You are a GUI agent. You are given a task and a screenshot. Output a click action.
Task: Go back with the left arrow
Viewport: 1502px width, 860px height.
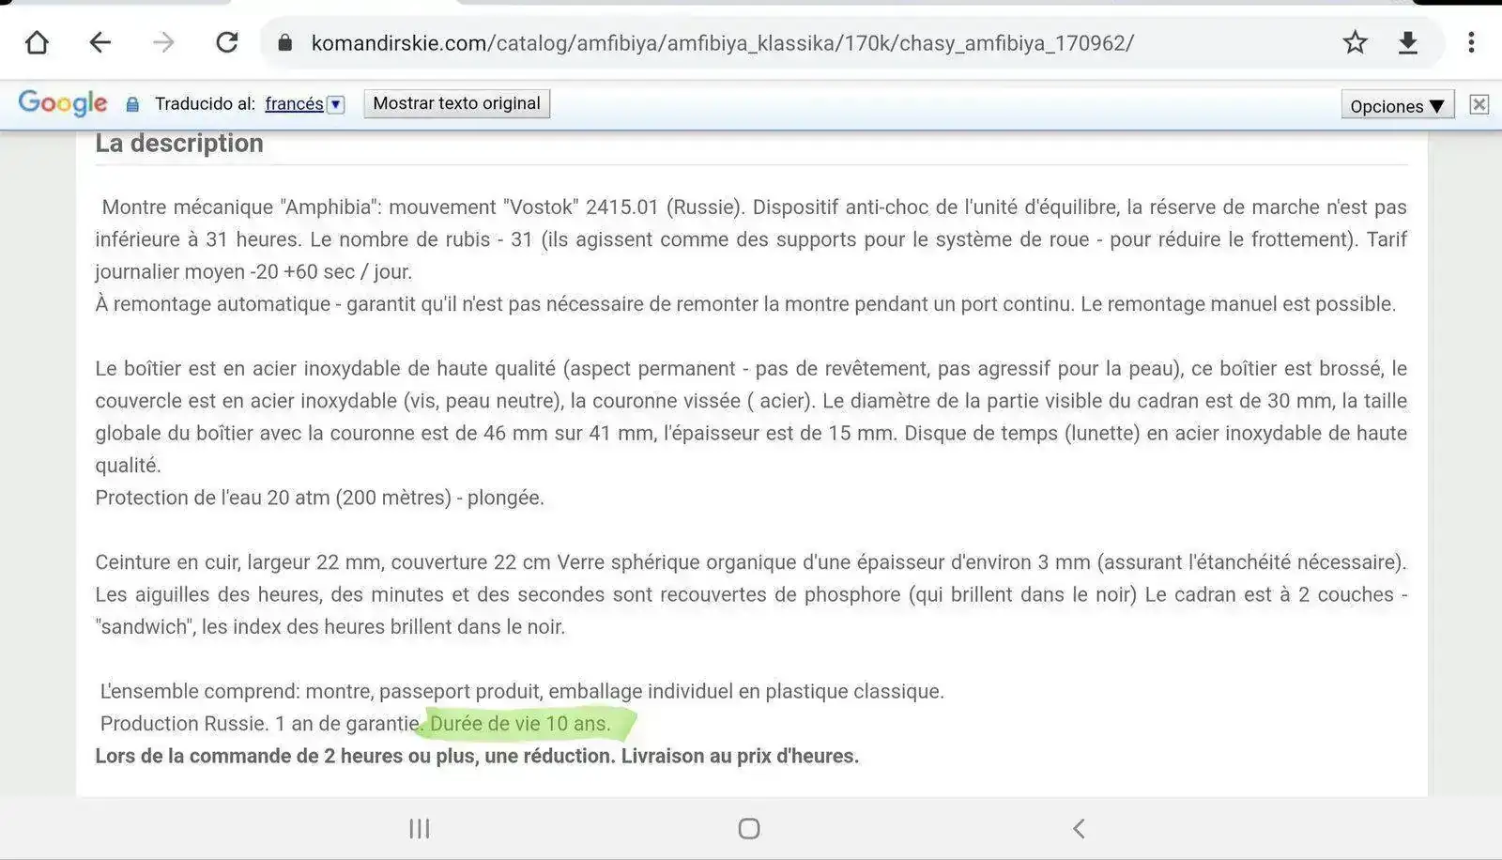pos(100,42)
